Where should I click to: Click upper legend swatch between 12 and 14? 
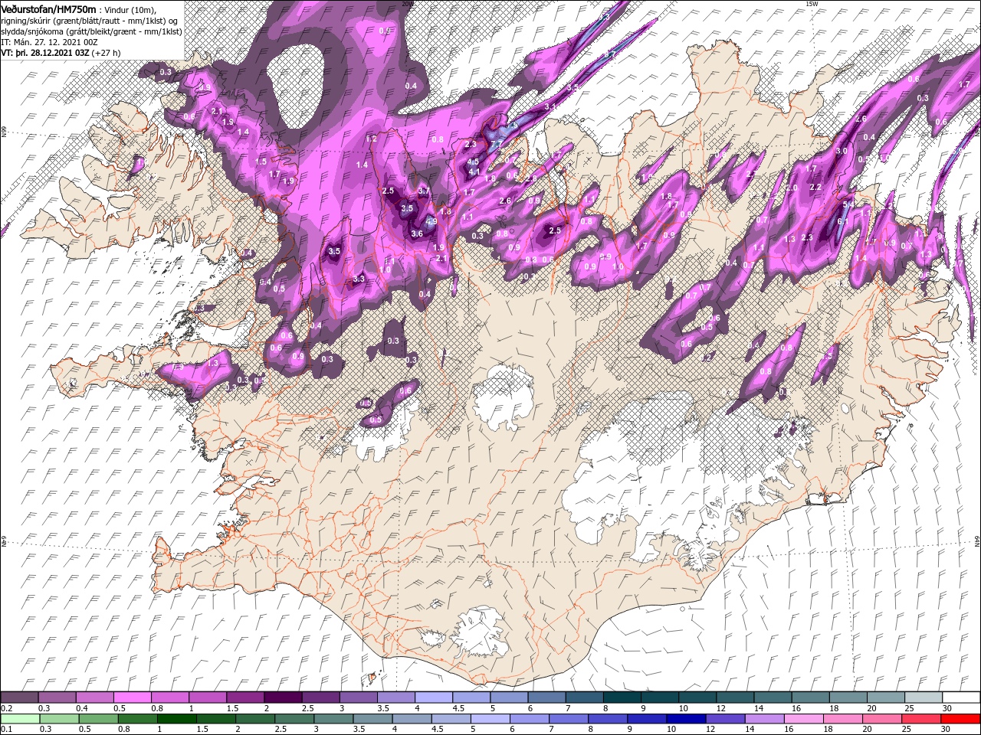[735, 697]
